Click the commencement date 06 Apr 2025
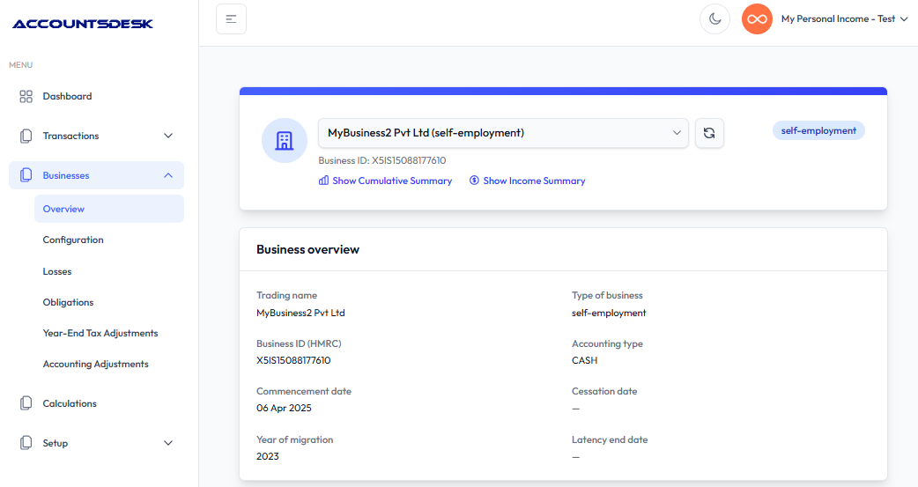 pos(284,408)
